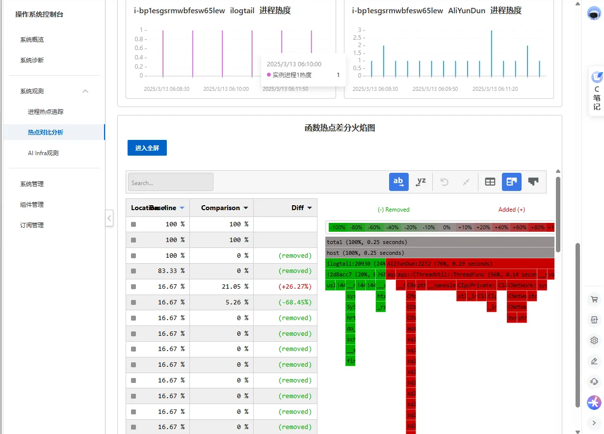The width and height of the screenshot is (604, 434).
Task: Click the scroll-up arrow of flamegraph panel
Action: [558, 171]
